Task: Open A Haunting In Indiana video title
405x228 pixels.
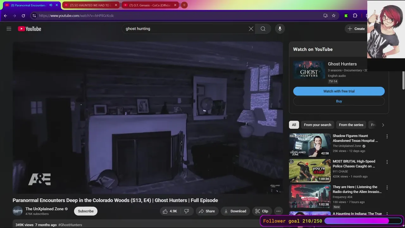Action: 357,214
